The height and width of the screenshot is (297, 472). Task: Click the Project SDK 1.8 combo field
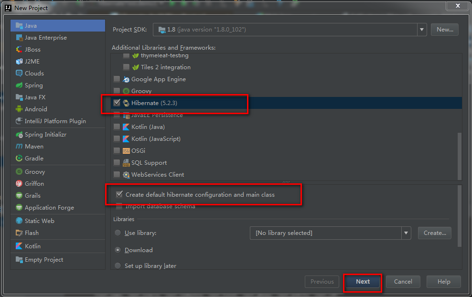tap(290, 30)
